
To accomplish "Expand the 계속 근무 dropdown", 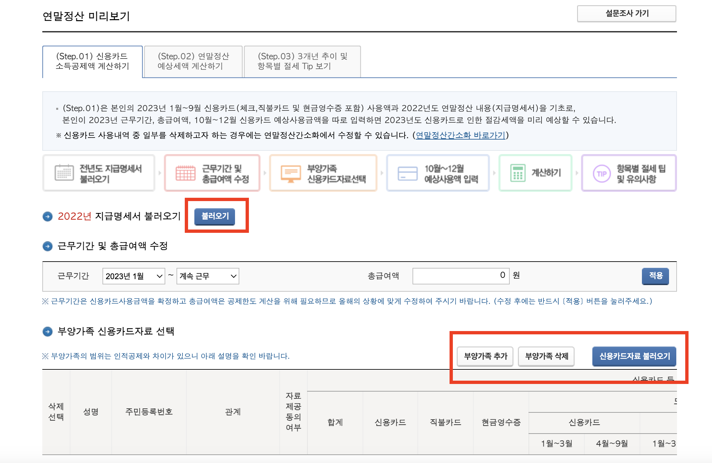I will pyautogui.click(x=207, y=276).
